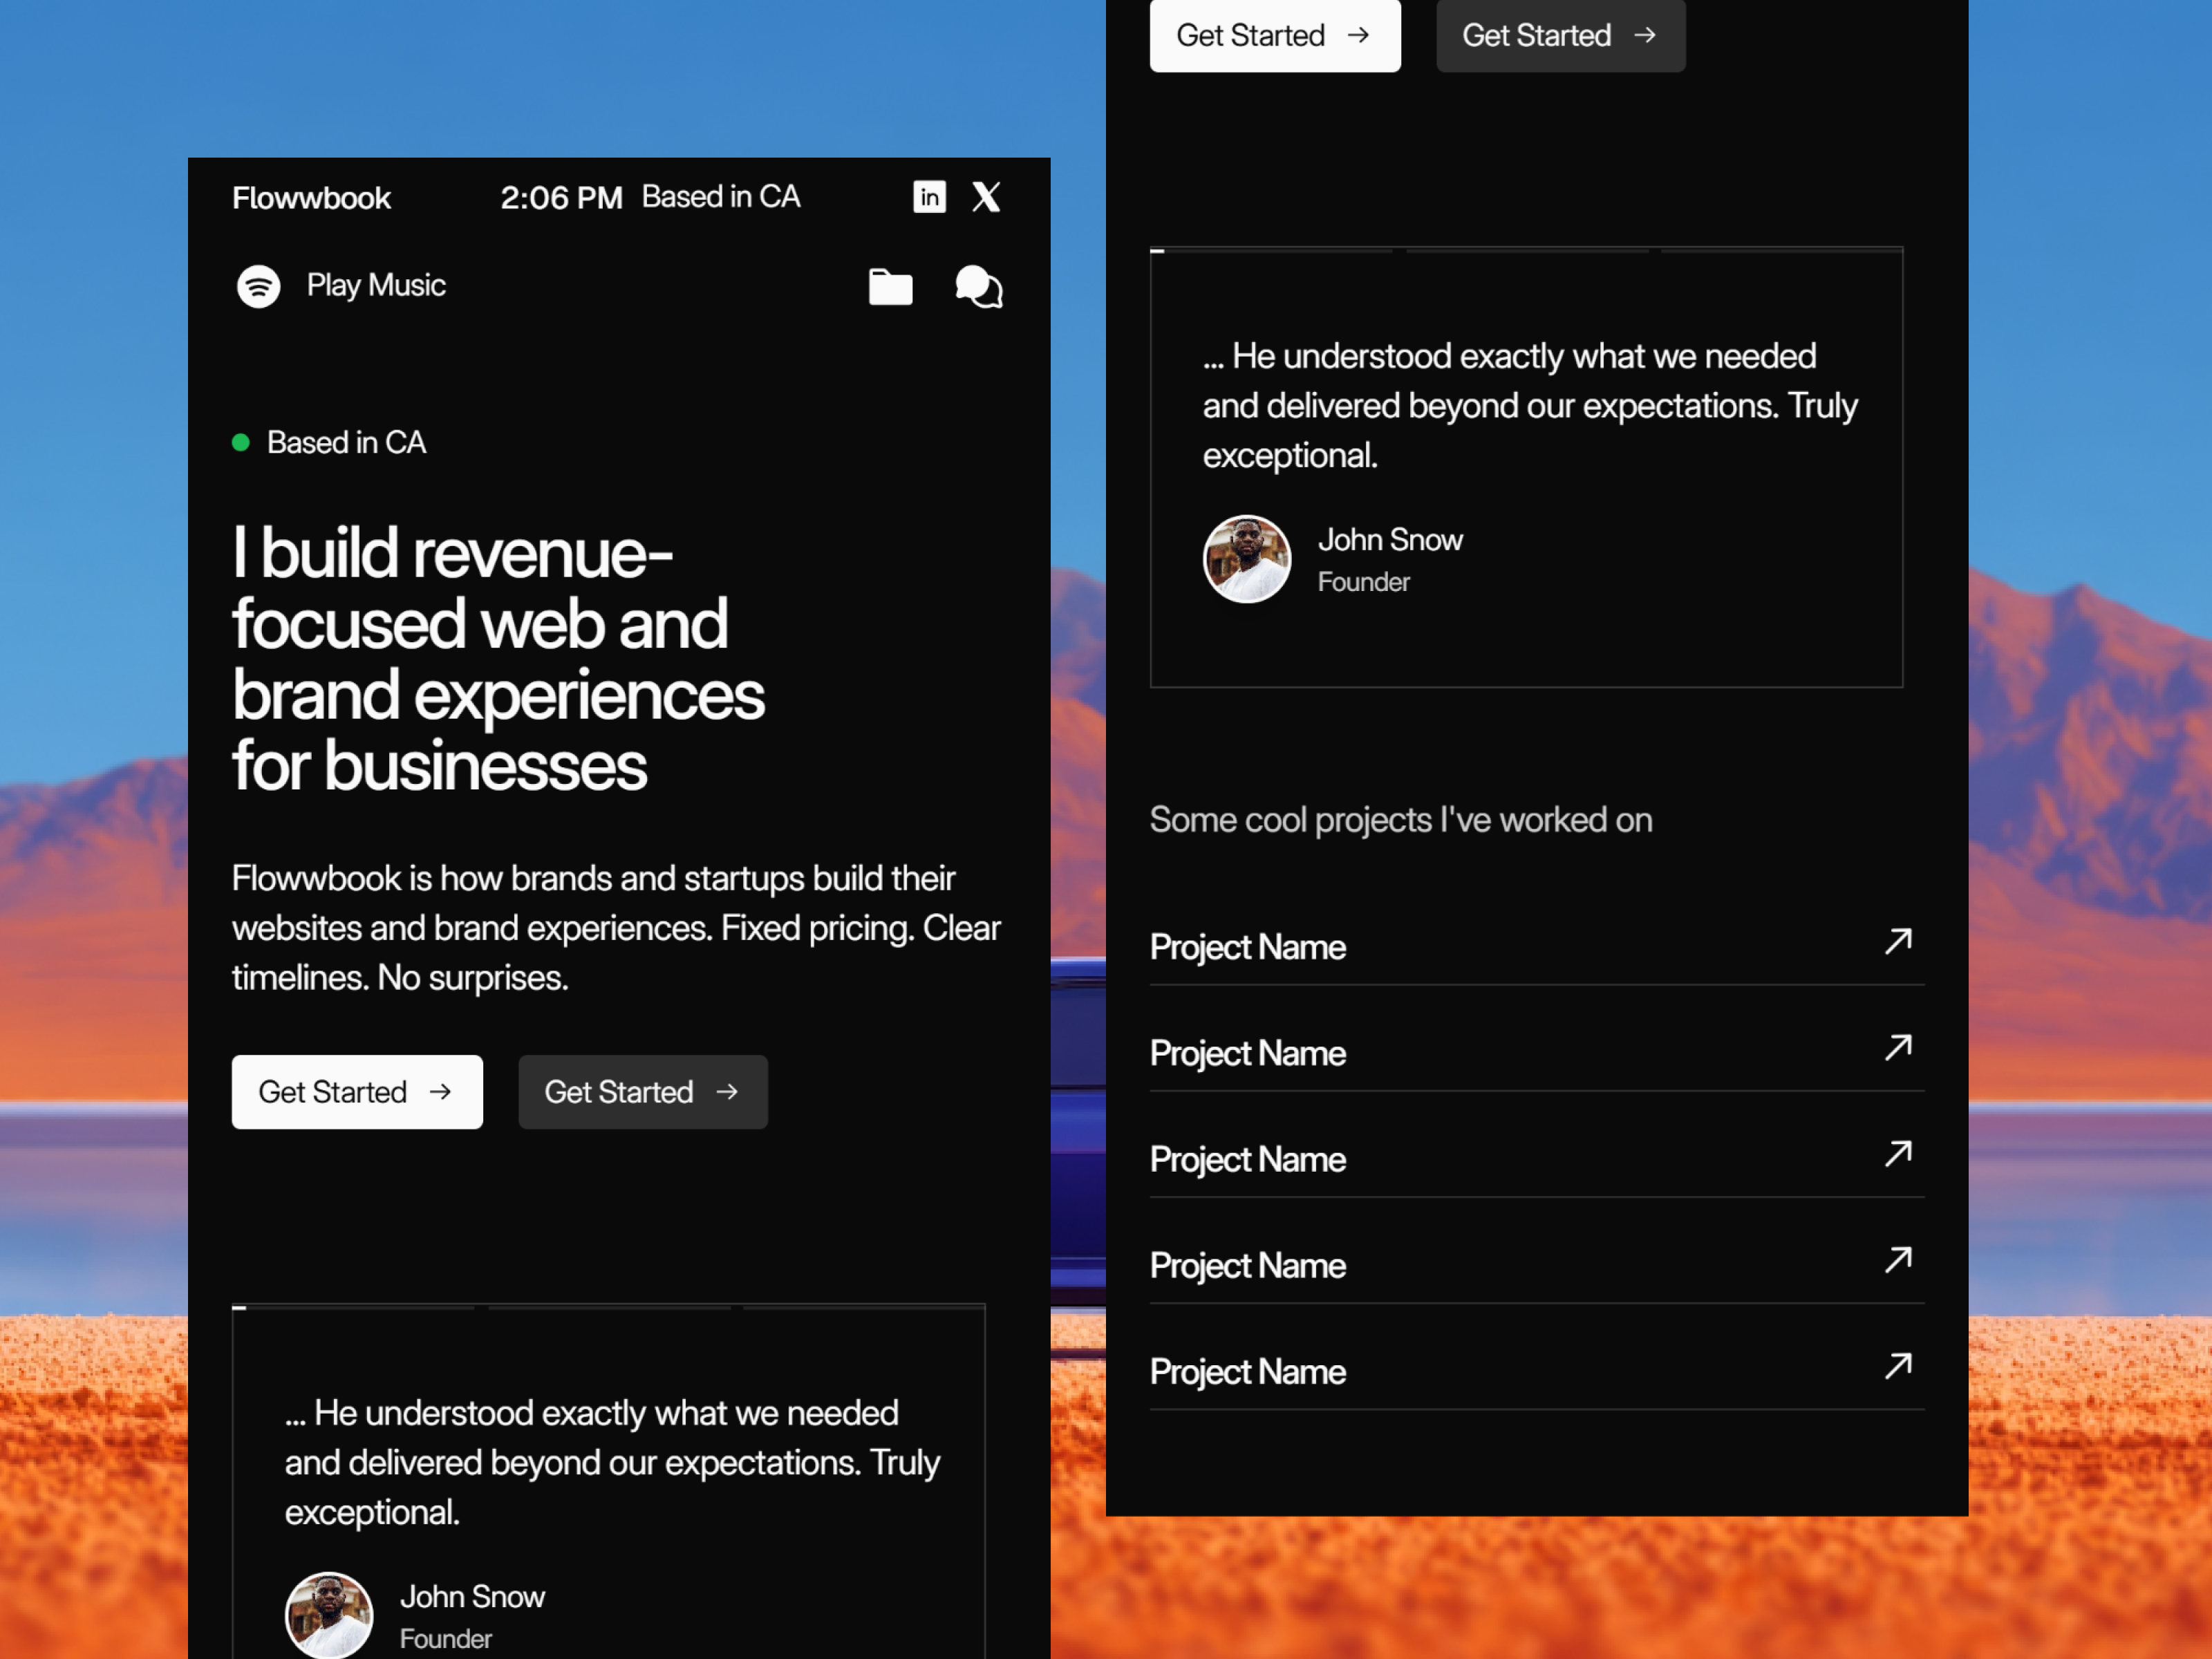Click the third Project Name arrow icon
Screen dimensions: 2212x1659
click(1898, 1153)
